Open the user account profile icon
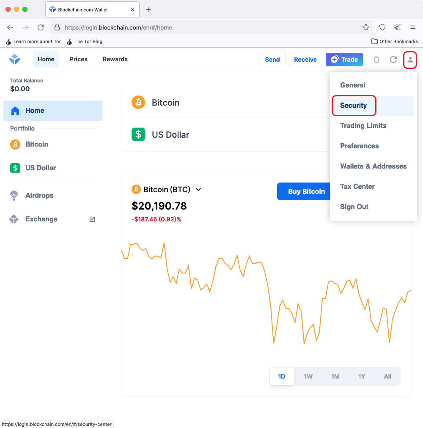 tap(410, 60)
